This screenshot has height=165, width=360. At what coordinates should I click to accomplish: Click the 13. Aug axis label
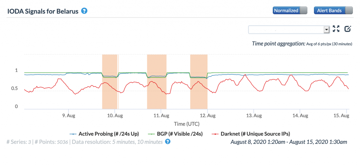tap(254, 115)
